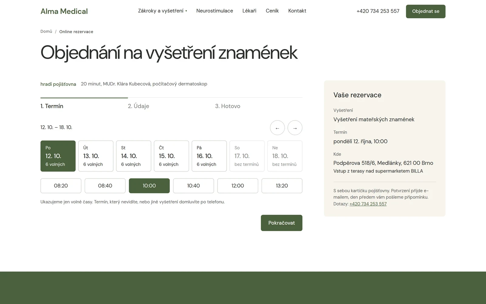Screen dimensions: 486x304
Task: Click the Pokračovat button
Action: coord(282,223)
